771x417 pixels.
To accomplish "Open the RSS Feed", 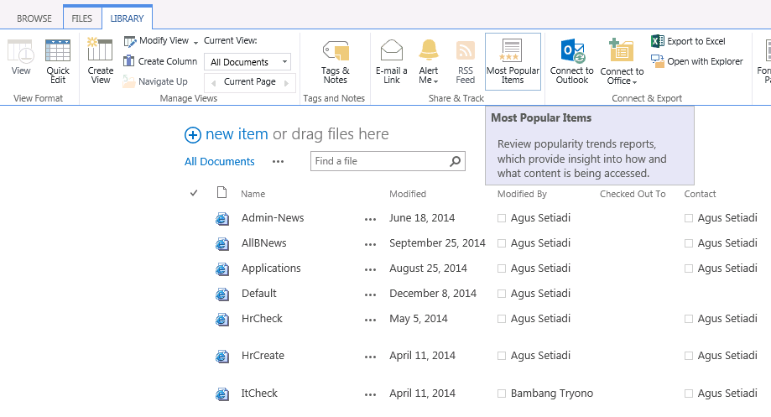I will [466, 62].
